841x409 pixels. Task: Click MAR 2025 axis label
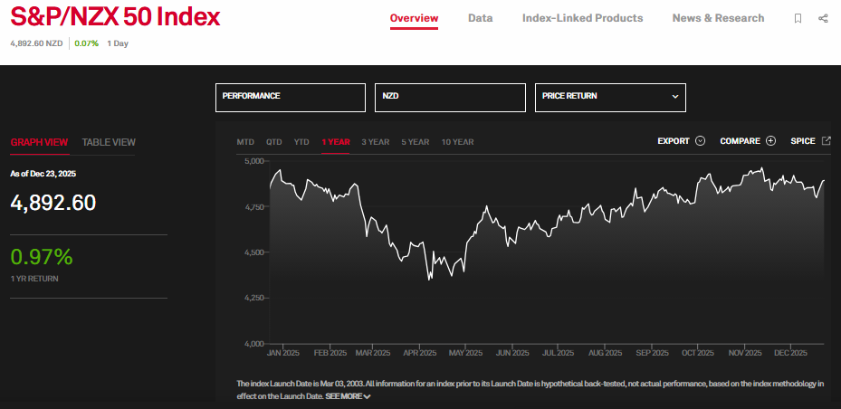click(373, 353)
